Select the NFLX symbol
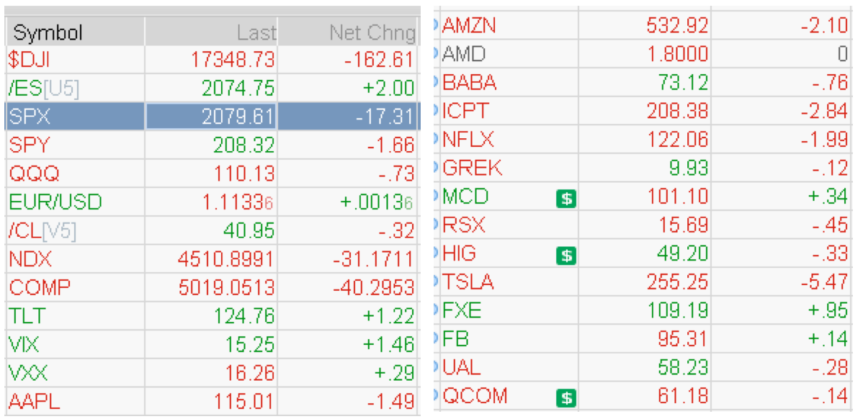The height and width of the screenshot is (419, 863). pyautogui.click(x=468, y=140)
